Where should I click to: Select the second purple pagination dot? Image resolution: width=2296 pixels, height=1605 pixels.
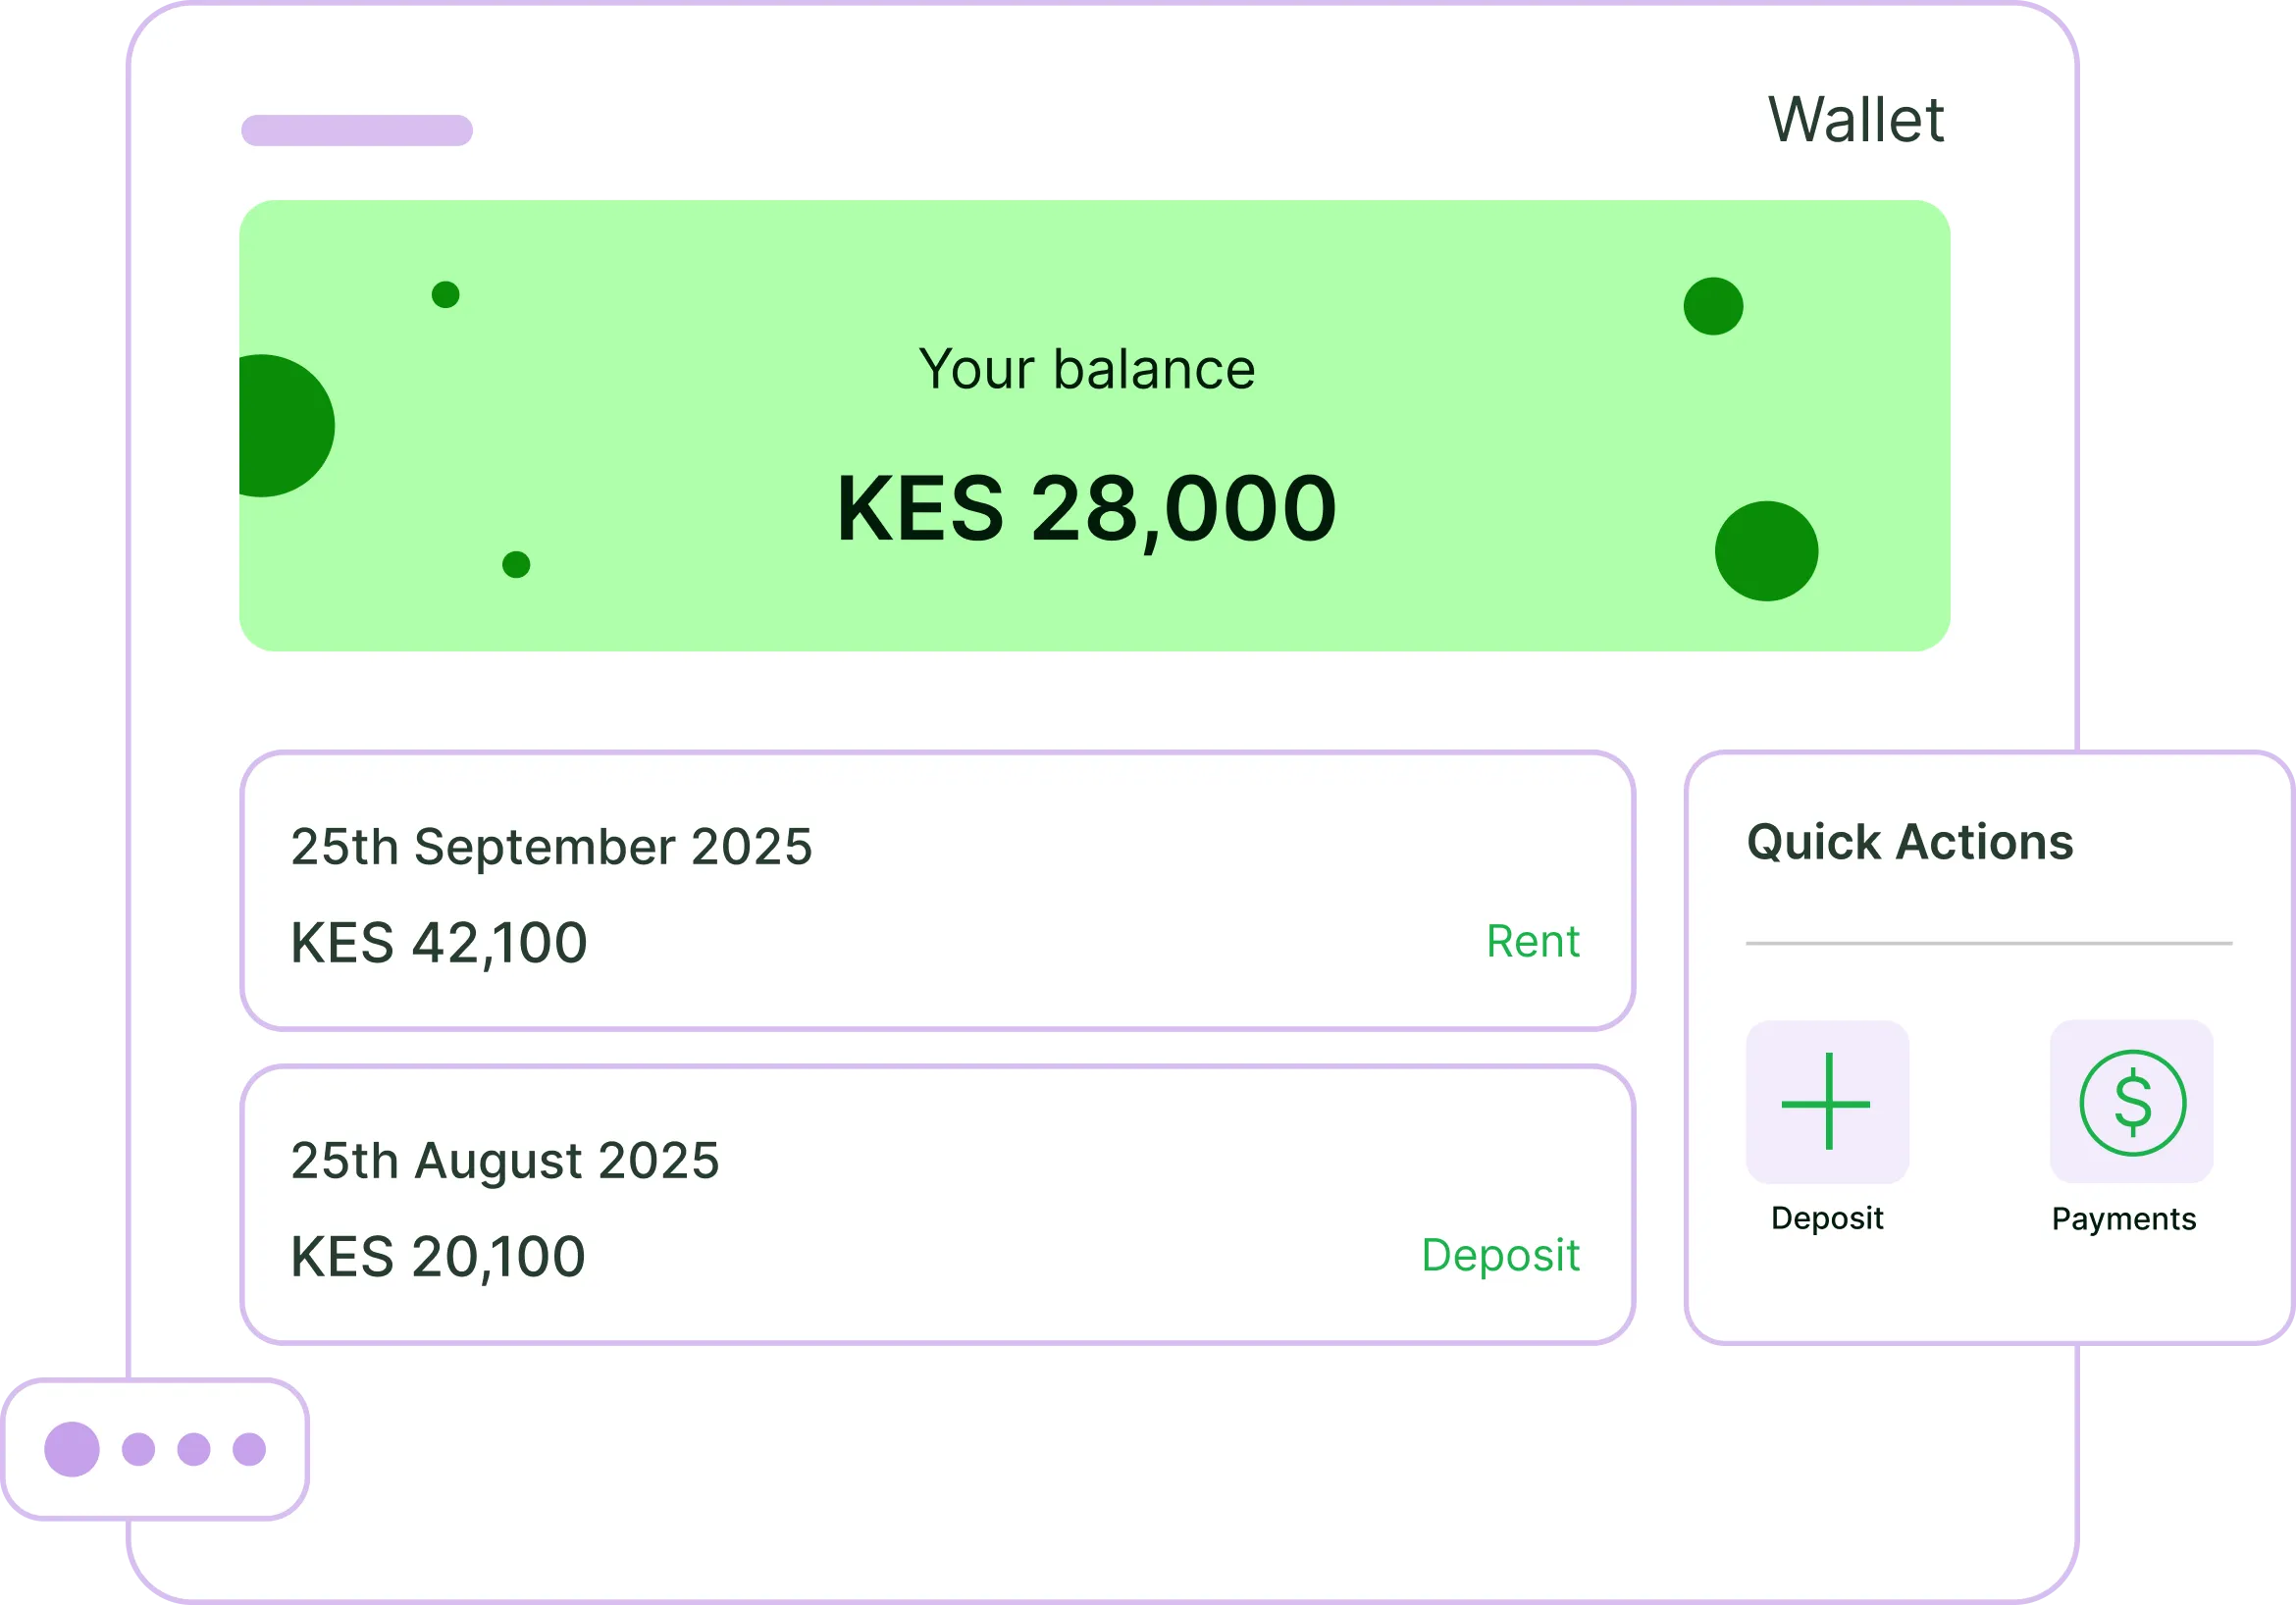138,1449
